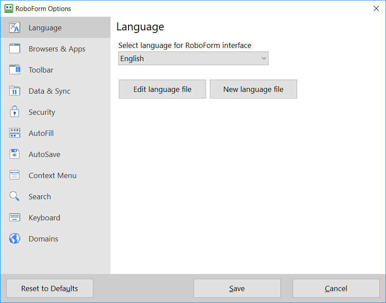This screenshot has width=386, height=303.
Task: Click the Data & Sync folder icon
Action: pyautogui.click(x=15, y=91)
